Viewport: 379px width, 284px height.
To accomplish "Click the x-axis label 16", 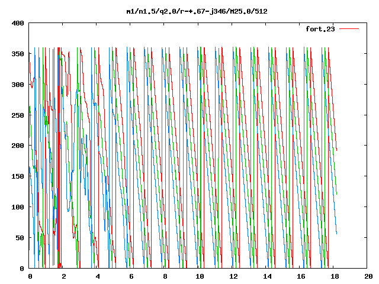I will click(x=301, y=276).
